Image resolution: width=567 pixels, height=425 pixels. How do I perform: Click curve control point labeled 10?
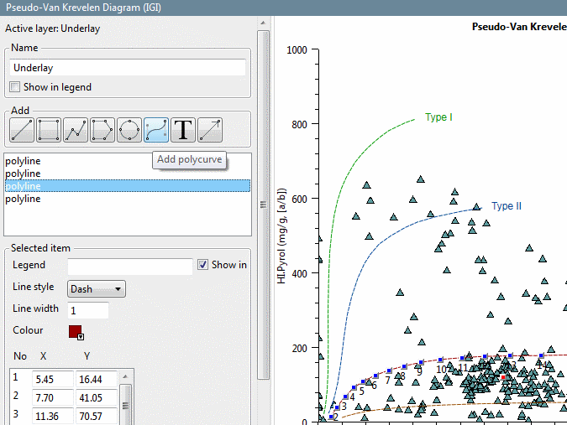[x=440, y=360]
